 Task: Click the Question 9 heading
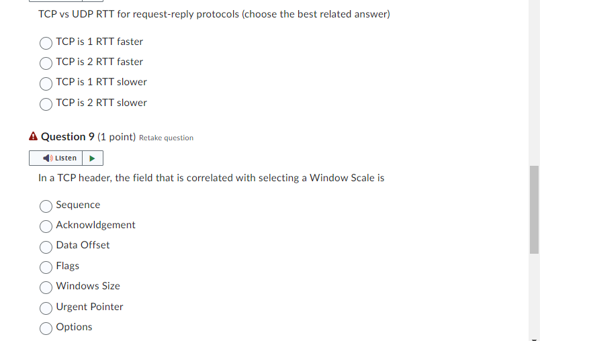pyautogui.click(x=68, y=136)
